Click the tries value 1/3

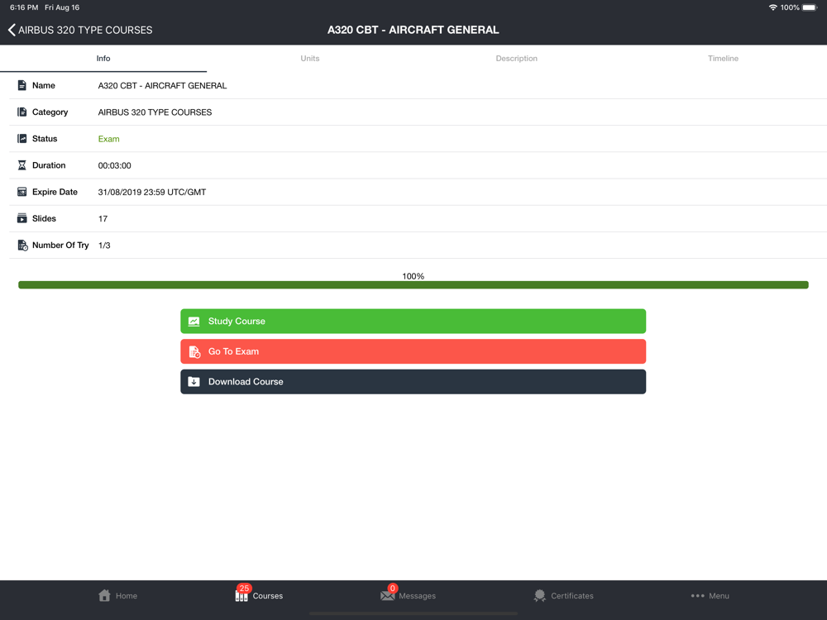(104, 246)
